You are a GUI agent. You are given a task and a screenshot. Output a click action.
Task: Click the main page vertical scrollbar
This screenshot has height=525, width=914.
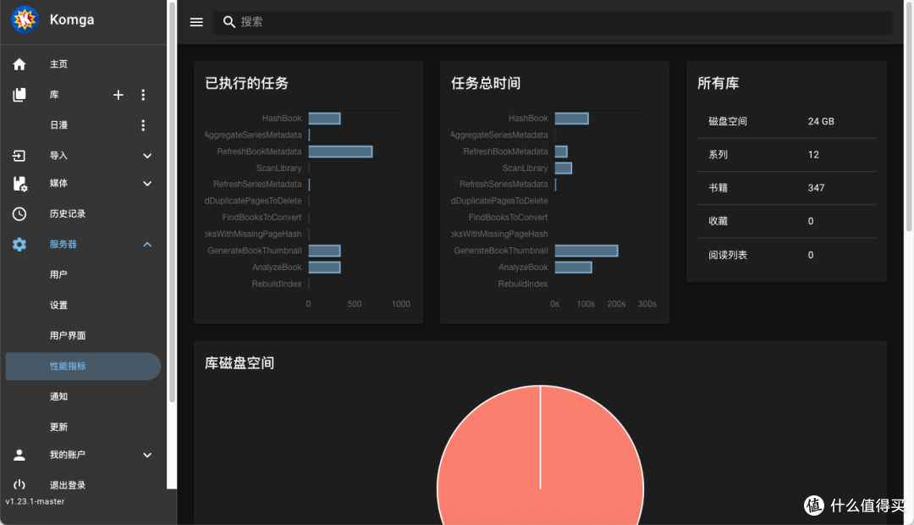pos(909,117)
